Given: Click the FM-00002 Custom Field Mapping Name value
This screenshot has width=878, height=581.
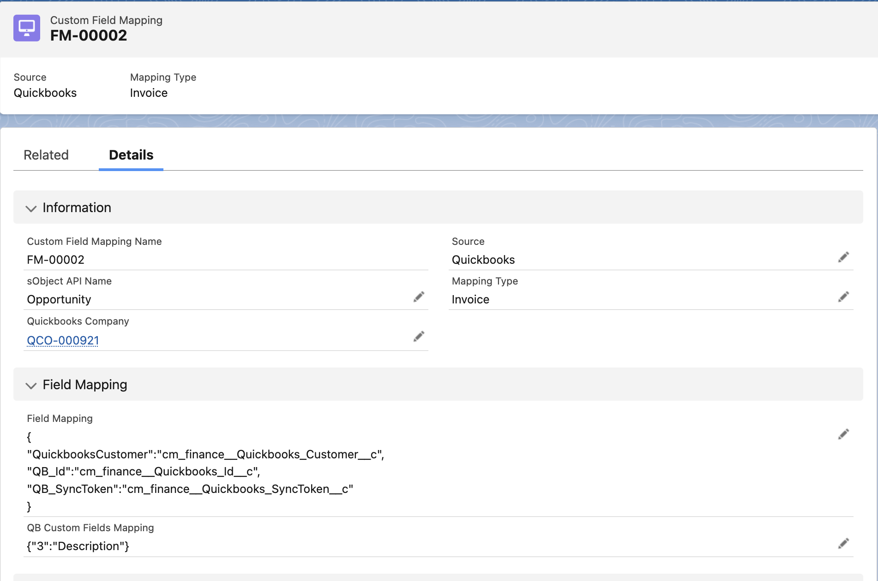Looking at the screenshot, I should tap(56, 260).
